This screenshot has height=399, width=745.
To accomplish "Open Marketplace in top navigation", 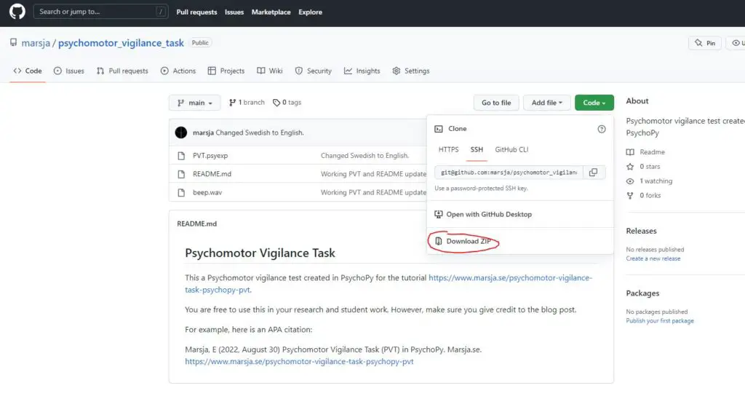I will [x=271, y=12].
